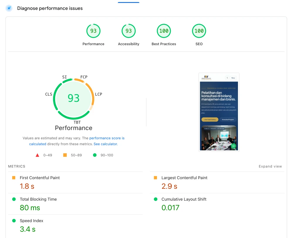289x238 pixels.
Task: Select the Accessibility score circle
Action: point(129,31)
